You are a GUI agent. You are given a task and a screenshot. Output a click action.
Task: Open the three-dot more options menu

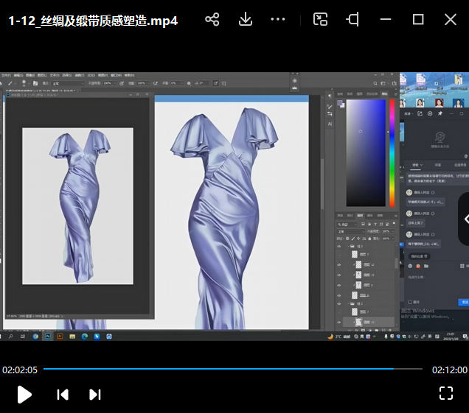point(278,20)
